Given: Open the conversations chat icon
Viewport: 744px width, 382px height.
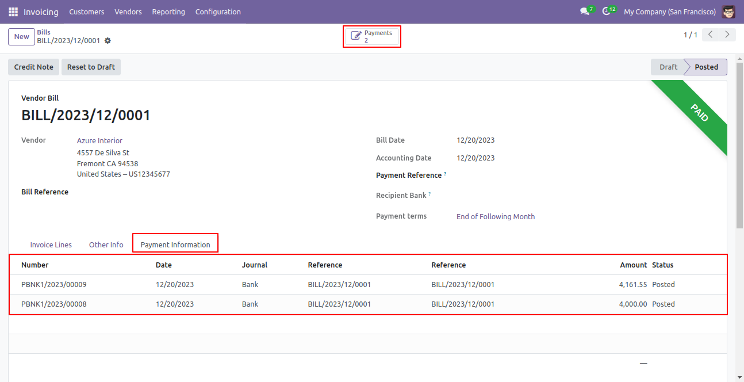Looking at the screenshot, I should tap(585, 12).
